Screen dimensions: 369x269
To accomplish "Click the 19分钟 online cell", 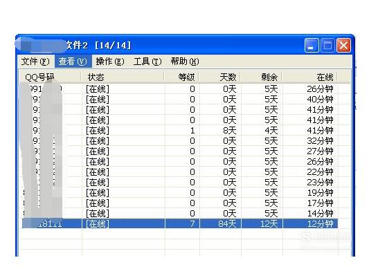I will pyautogui.click(x=320, y=192).
